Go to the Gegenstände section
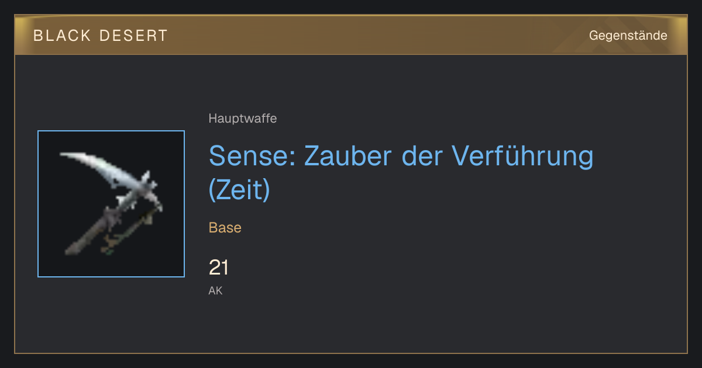Viewport: 702px width, 368px height. pyautogui.click(x=628, y=36)
